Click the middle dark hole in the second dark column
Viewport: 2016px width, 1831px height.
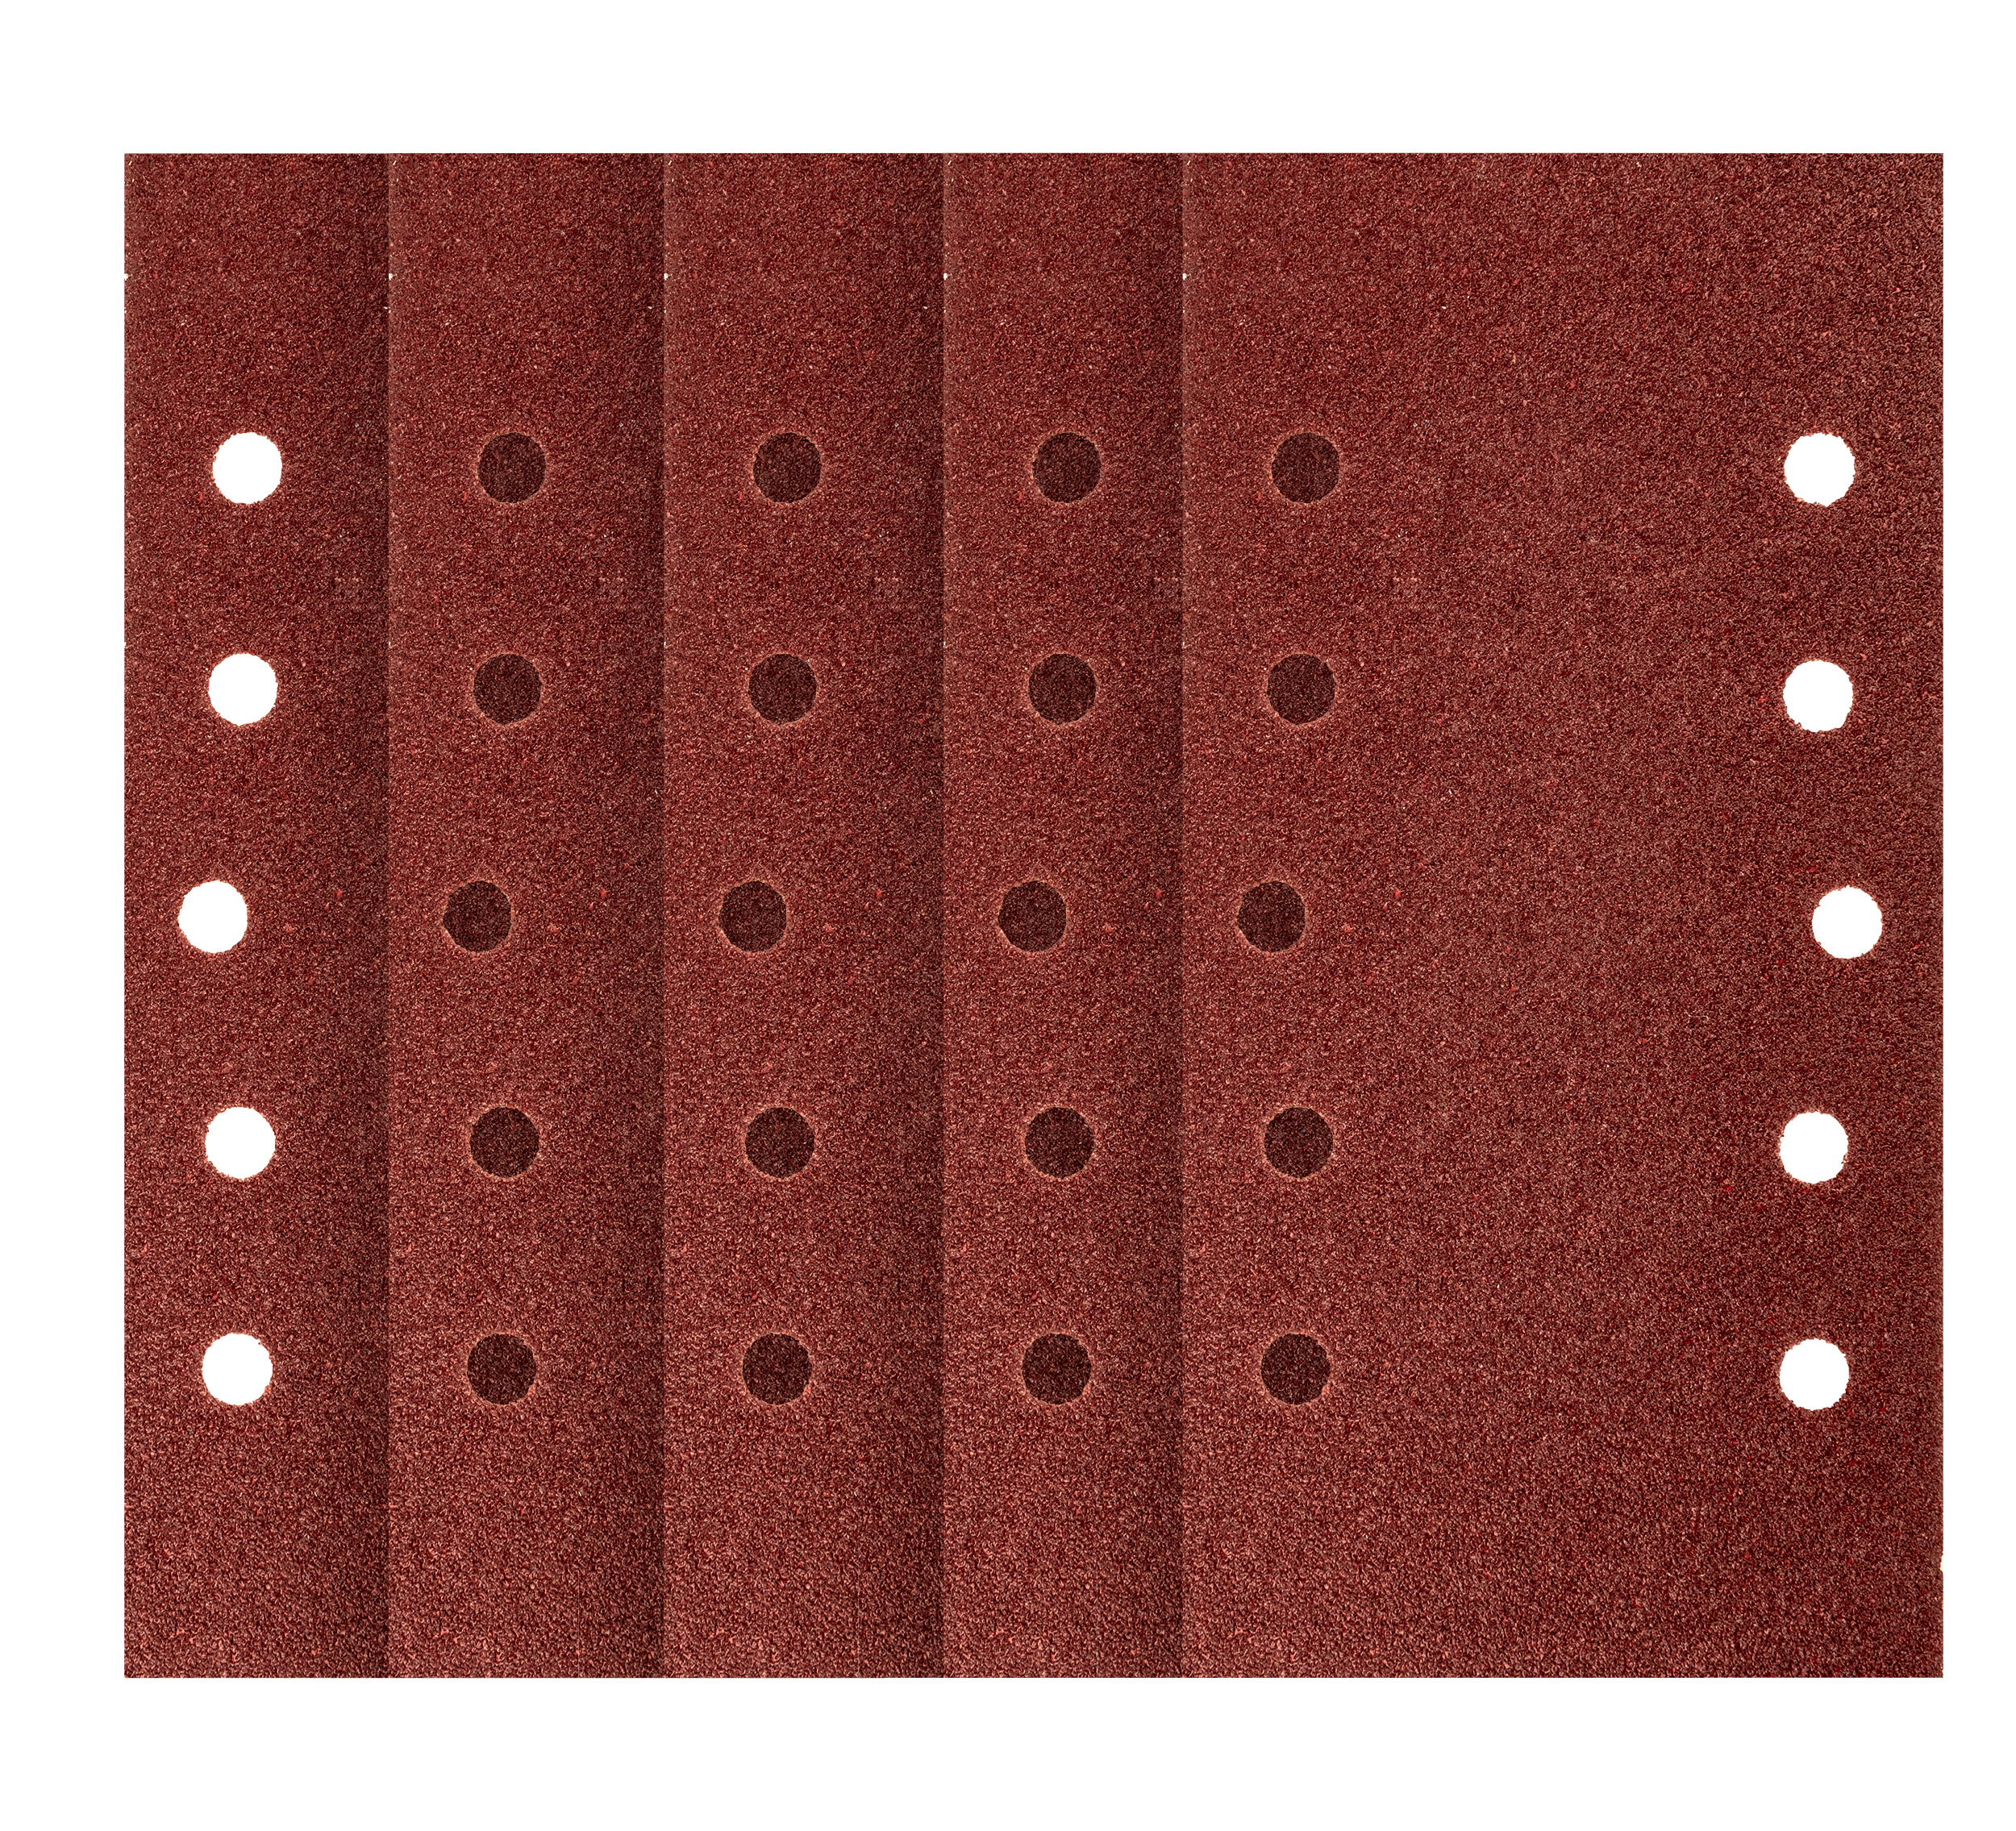point(753,916)
